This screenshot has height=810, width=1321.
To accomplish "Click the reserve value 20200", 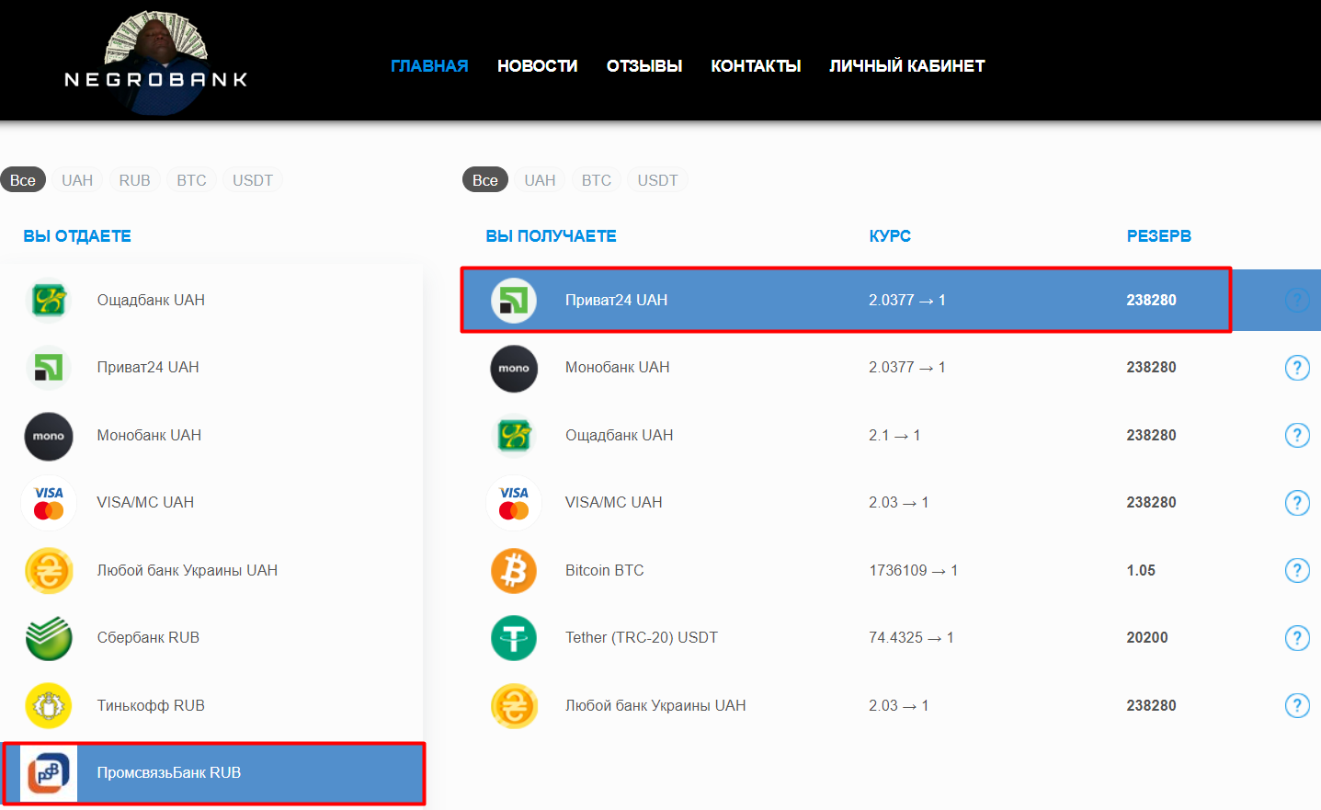I will coord(1147,638).
